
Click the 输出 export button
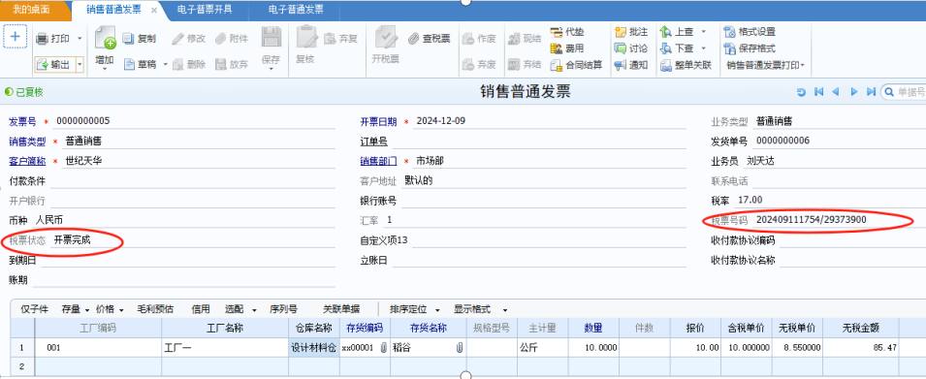54,65
